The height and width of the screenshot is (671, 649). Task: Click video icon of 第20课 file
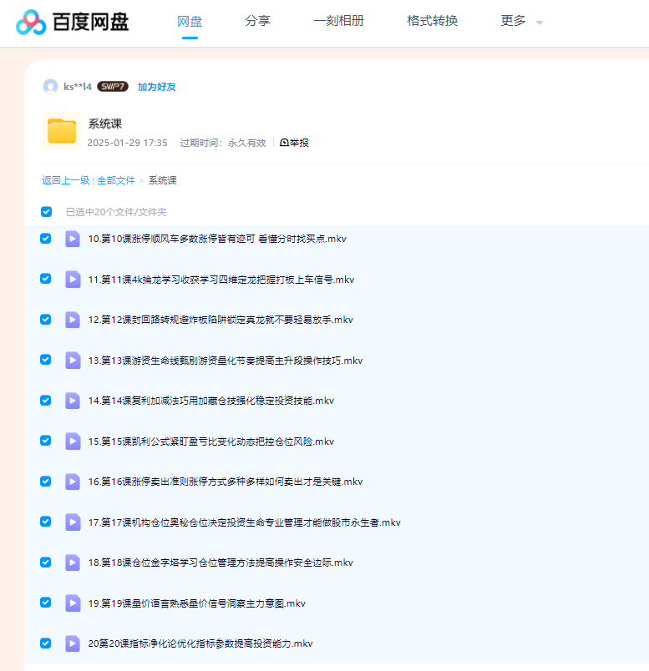[x=73, y=643]
